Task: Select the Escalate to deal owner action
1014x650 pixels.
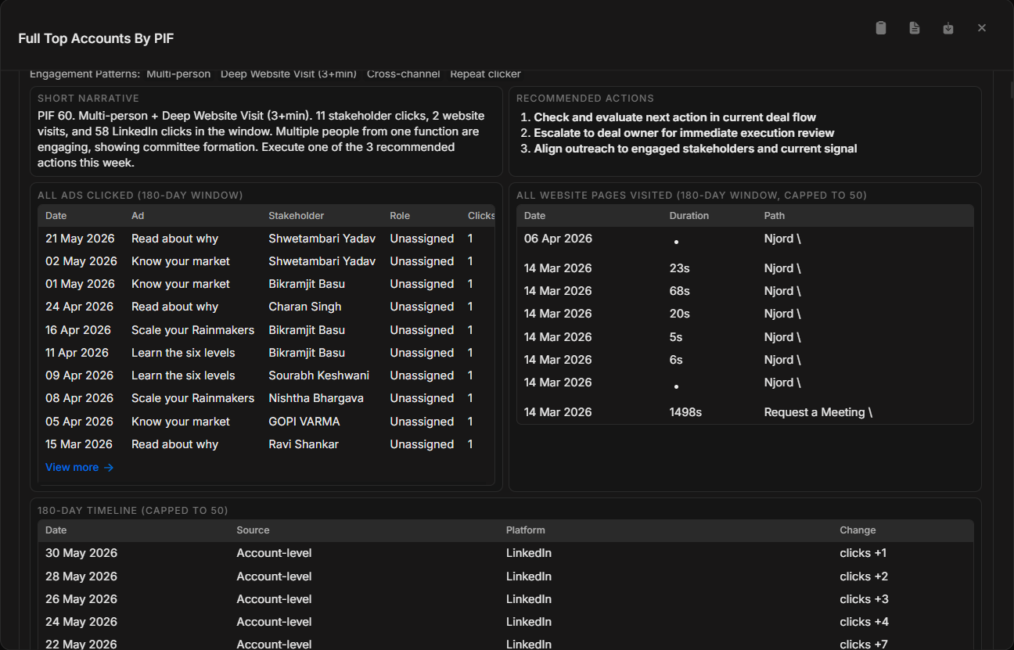Action: coord(684,133)
